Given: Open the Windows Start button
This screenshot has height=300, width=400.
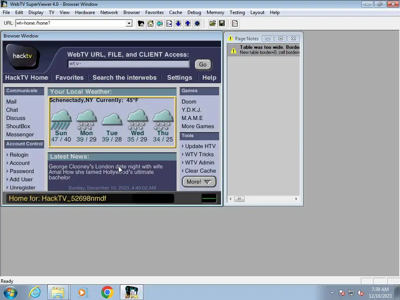Looking at the screenshot, I should (10, 292).
